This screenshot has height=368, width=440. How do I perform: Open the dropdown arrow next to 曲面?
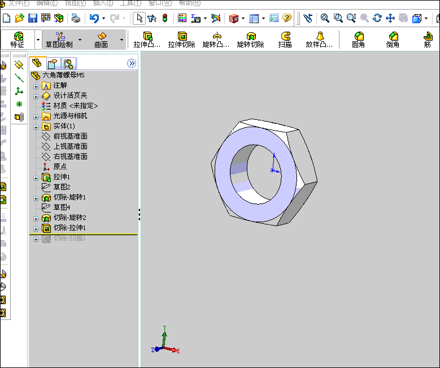[121, 40]
